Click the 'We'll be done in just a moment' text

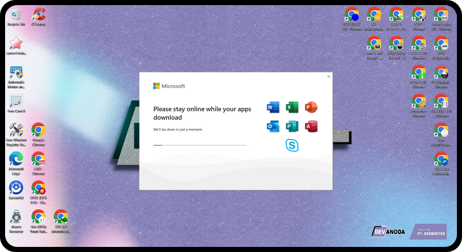[x=178, y=129]
